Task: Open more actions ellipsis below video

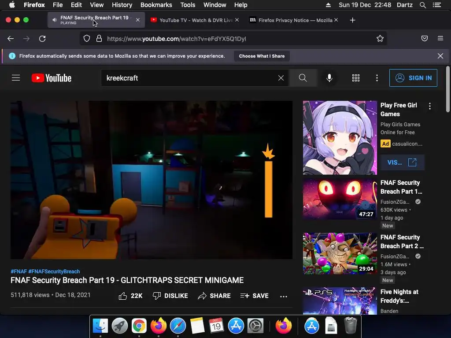Action: click(x=284, y=296)
